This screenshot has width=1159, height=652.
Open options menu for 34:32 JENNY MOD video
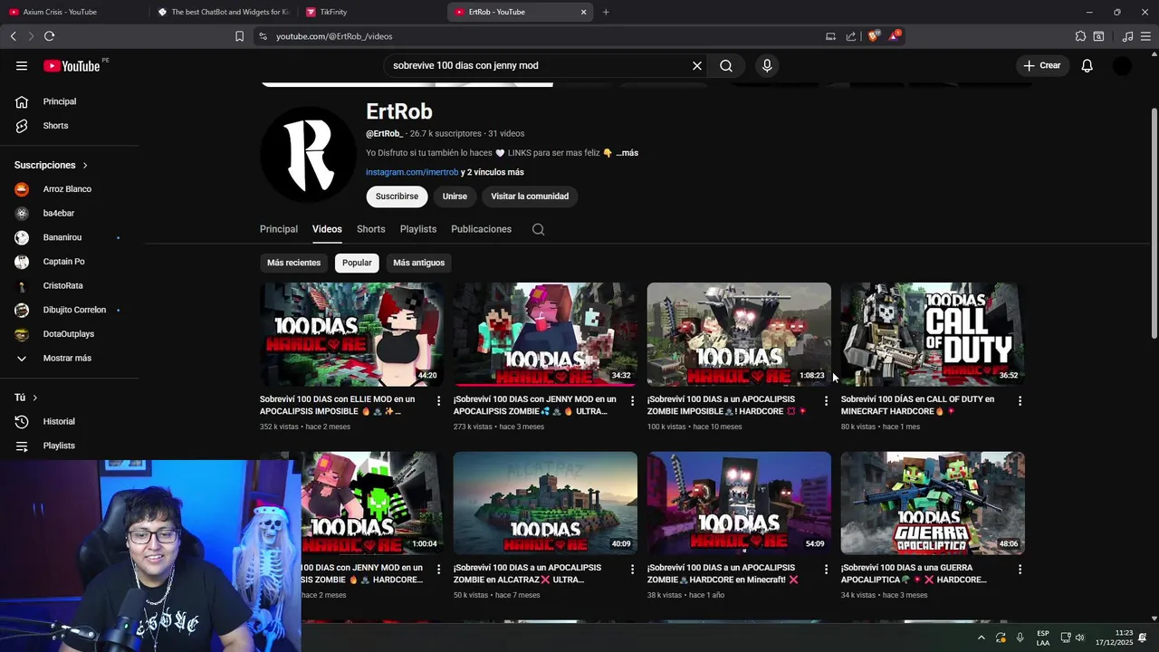click(x=632, y=400)
